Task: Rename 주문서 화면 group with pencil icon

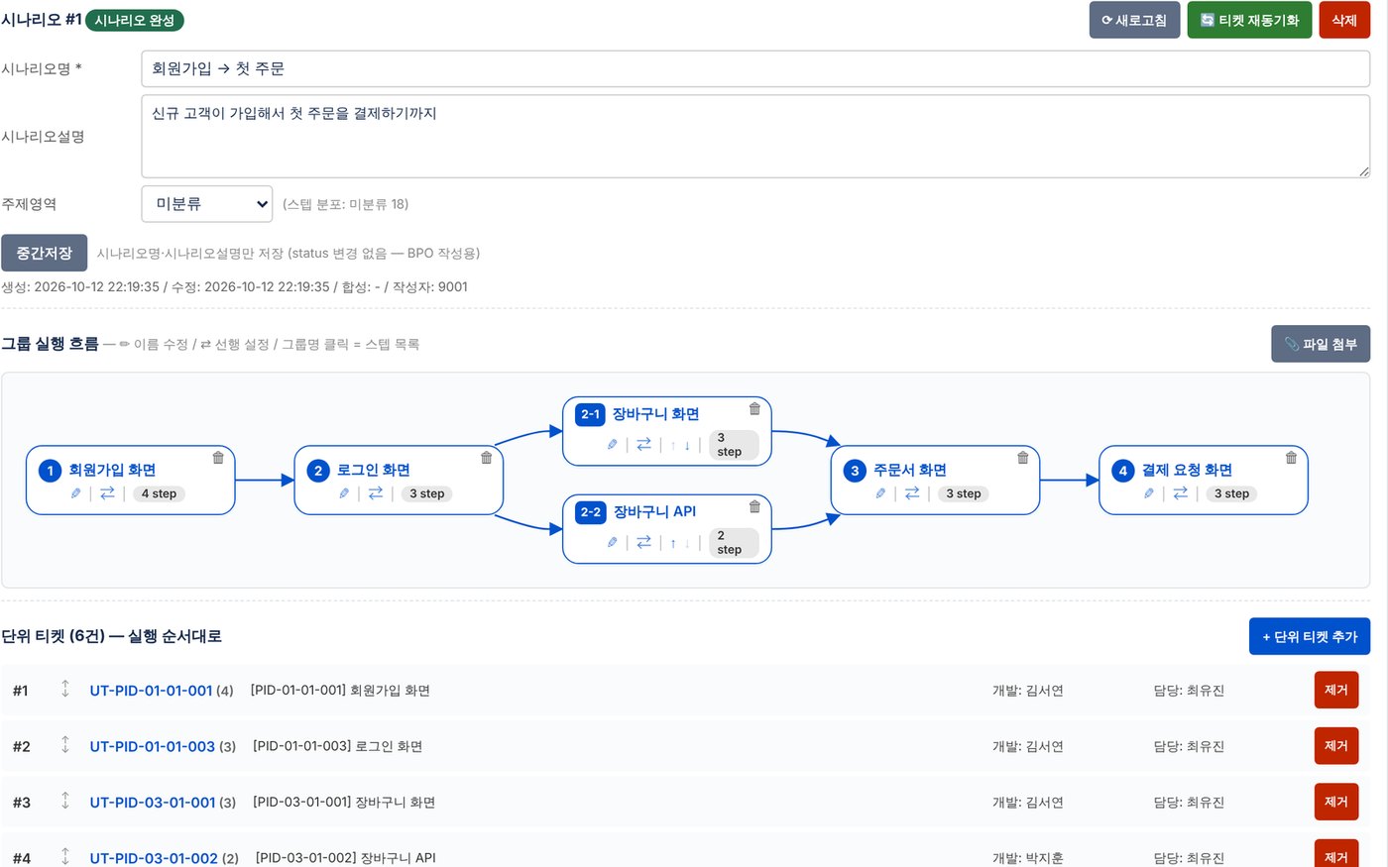Action: point(880,493)
